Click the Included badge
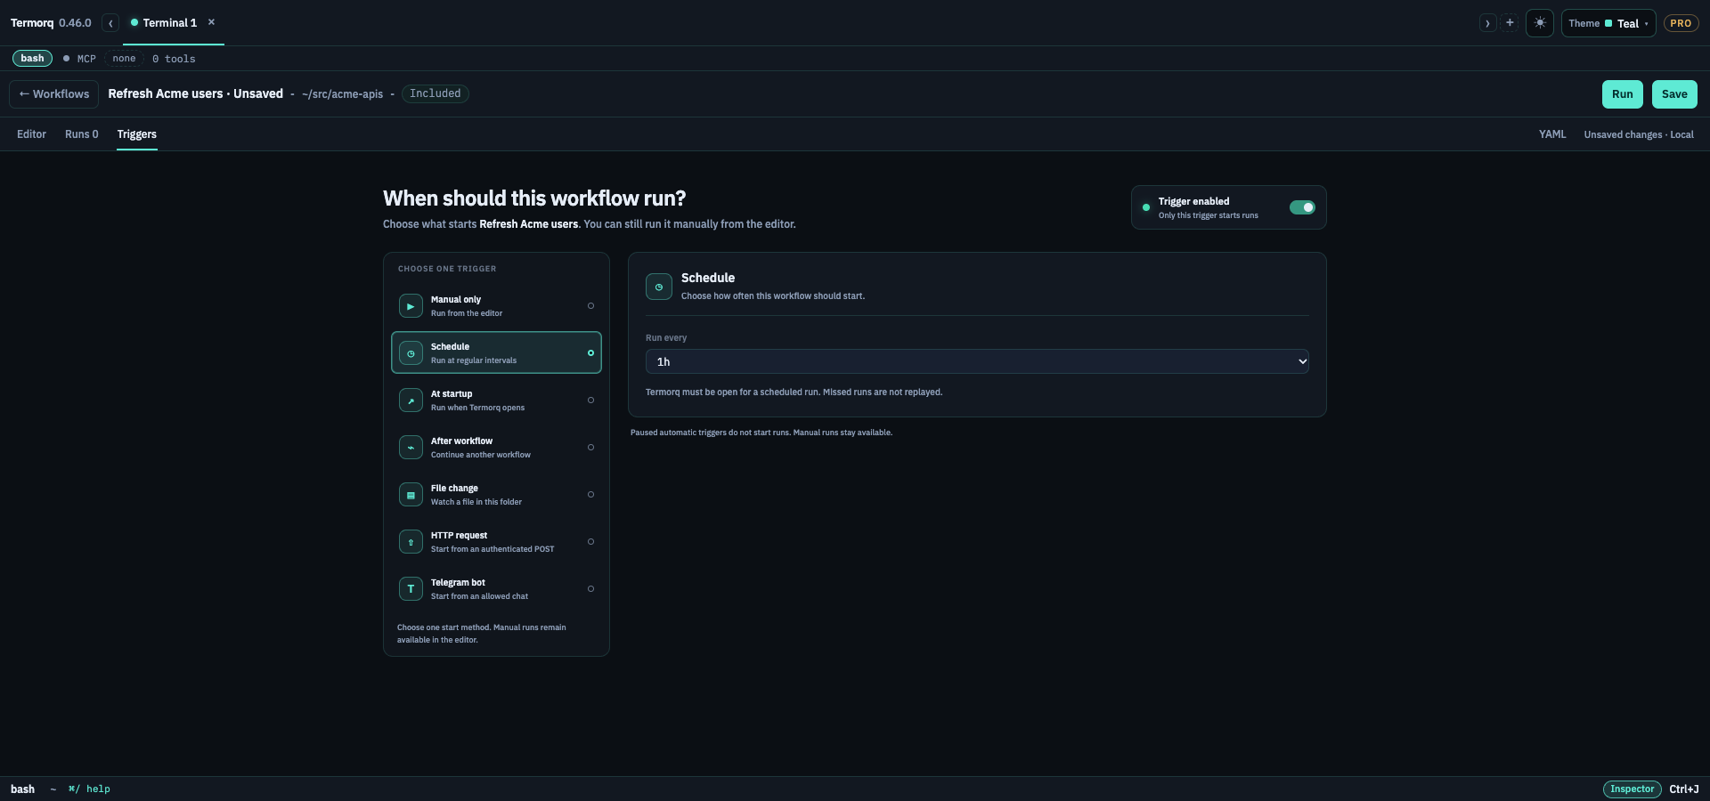This screenshot has height=801, width=1710. click(x=436, y=93)
